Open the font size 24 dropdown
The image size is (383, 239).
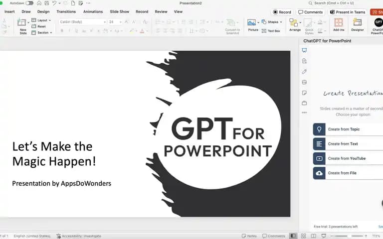tap(115, 22)
